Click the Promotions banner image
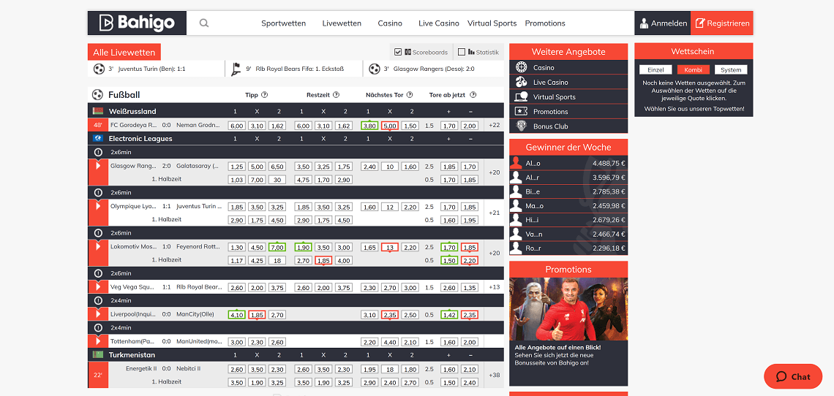The image size is (834, 396). click(568, 309)
